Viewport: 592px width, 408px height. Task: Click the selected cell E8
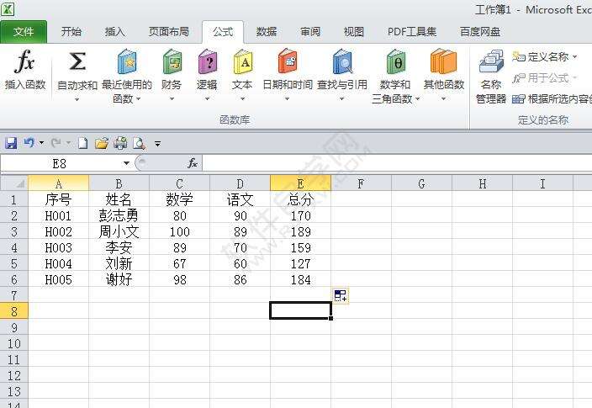coord(300,311)
